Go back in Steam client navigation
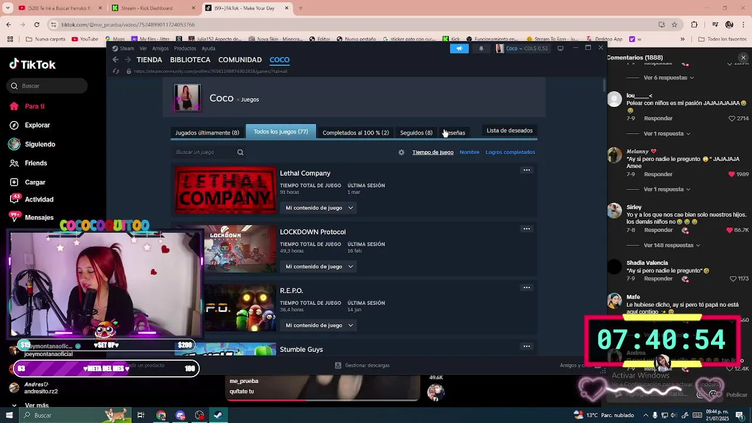752x423 pixels. (116, 60)
